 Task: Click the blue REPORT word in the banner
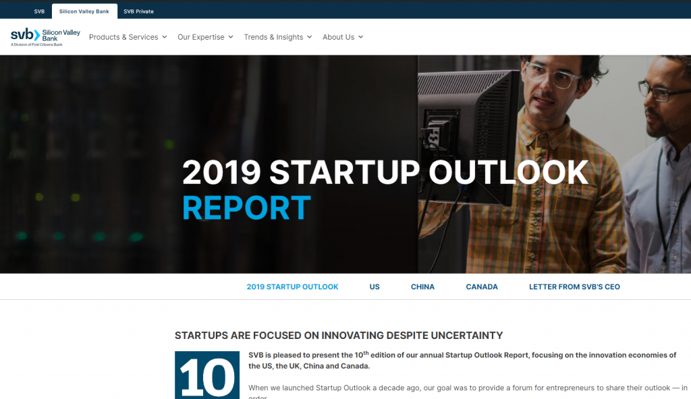[x=246, y=208]
